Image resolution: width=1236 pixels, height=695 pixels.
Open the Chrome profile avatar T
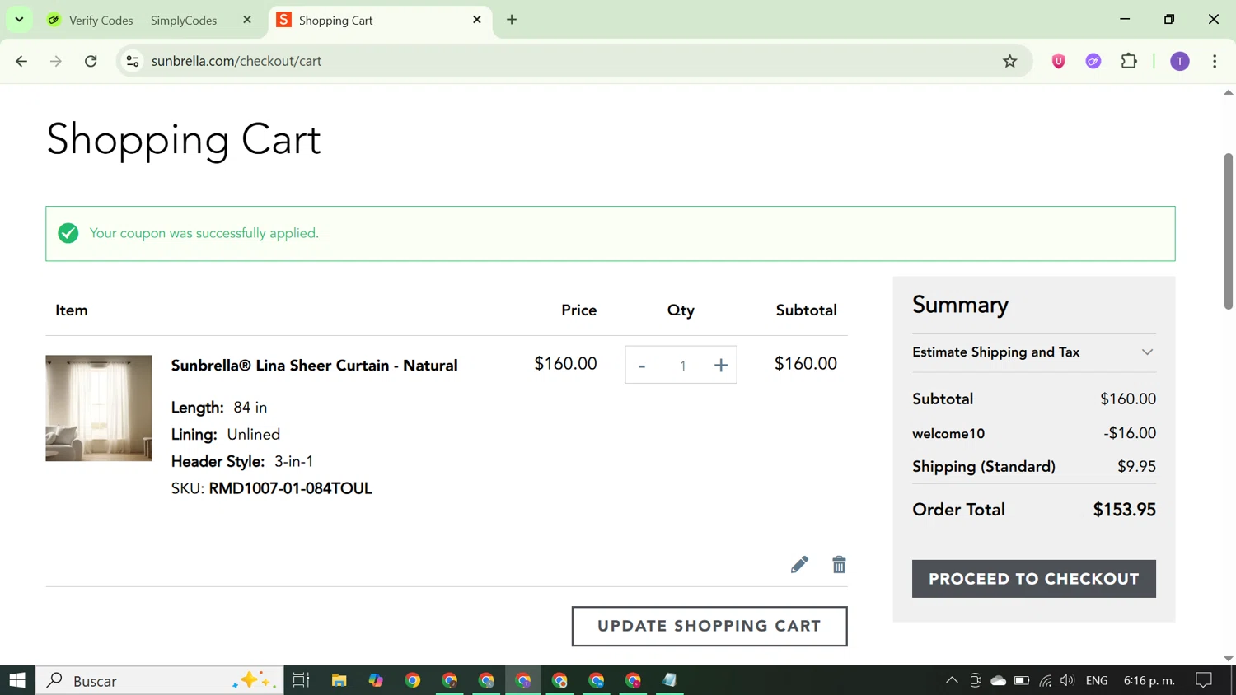tap(1180, 61)
